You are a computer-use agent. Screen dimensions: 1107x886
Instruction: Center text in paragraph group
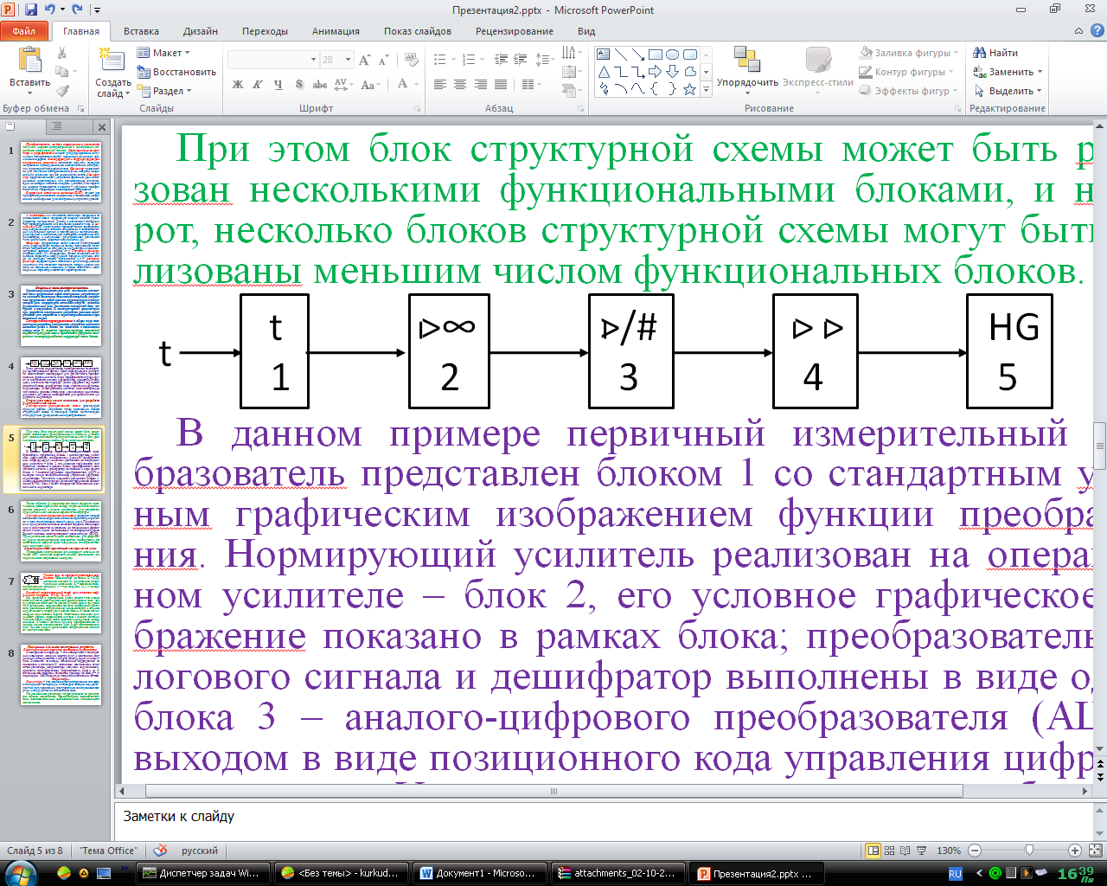pyautogui.click(x=460, y=85)
